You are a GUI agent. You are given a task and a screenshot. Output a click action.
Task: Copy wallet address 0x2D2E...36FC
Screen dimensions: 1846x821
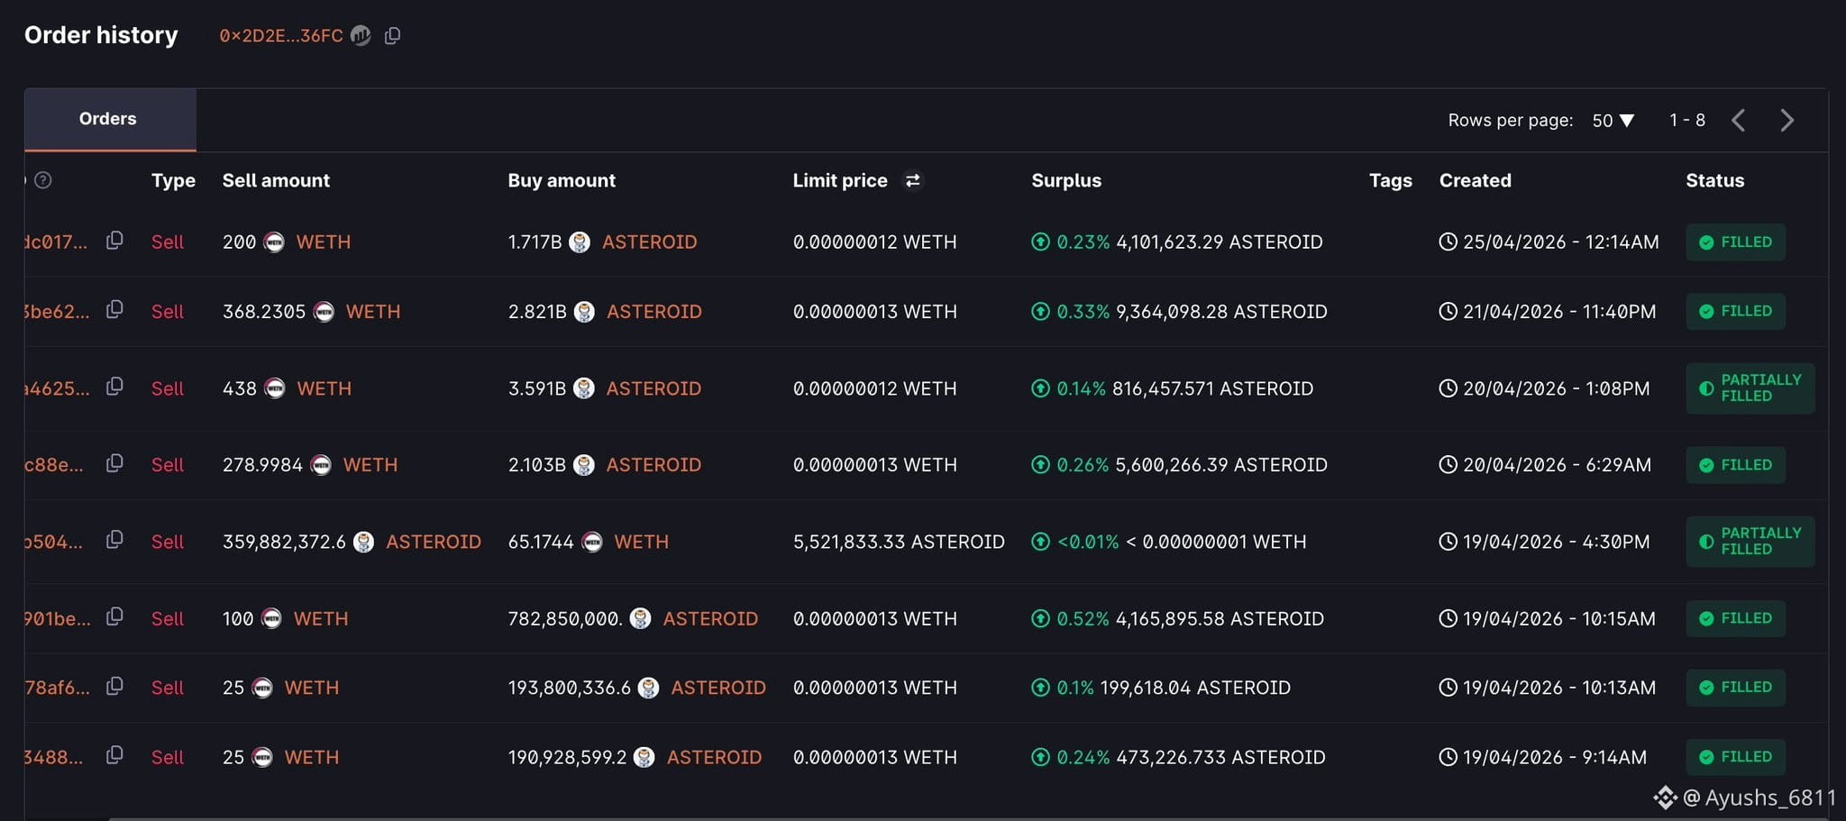[392, 35]
